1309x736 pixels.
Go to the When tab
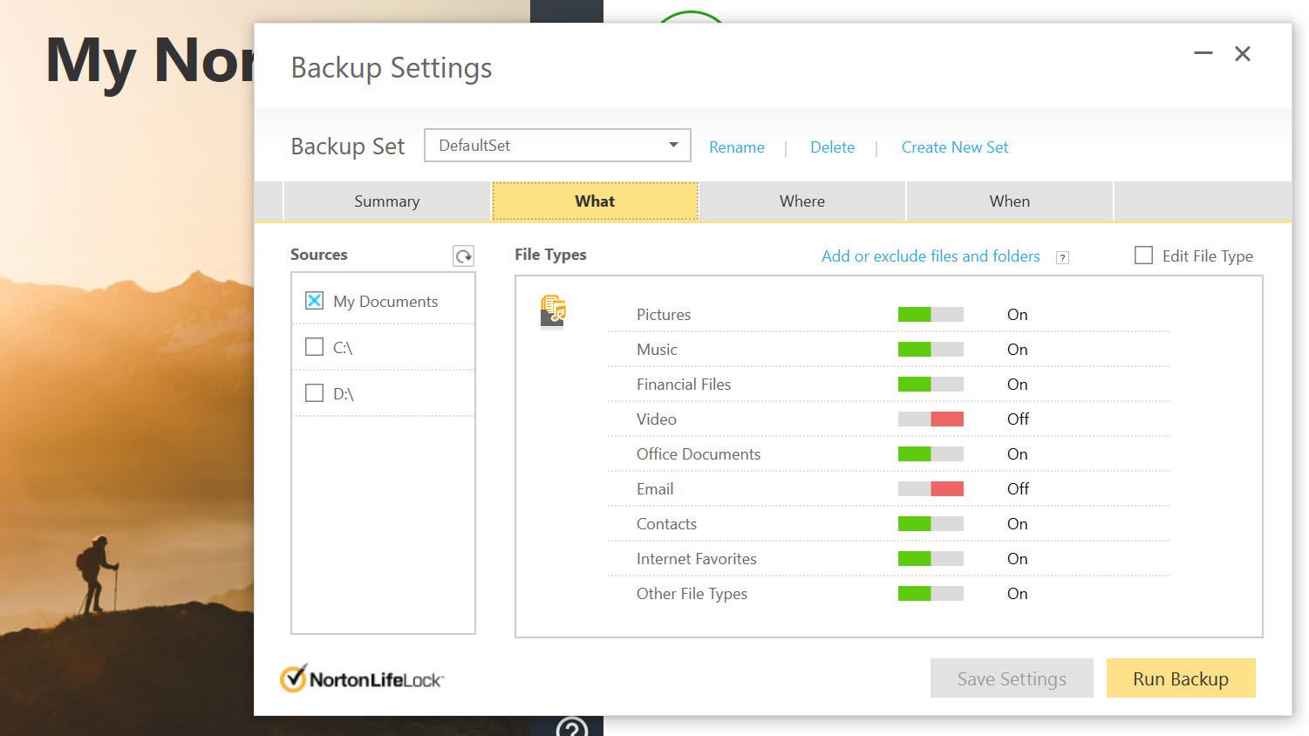(x=1010, y=201)
